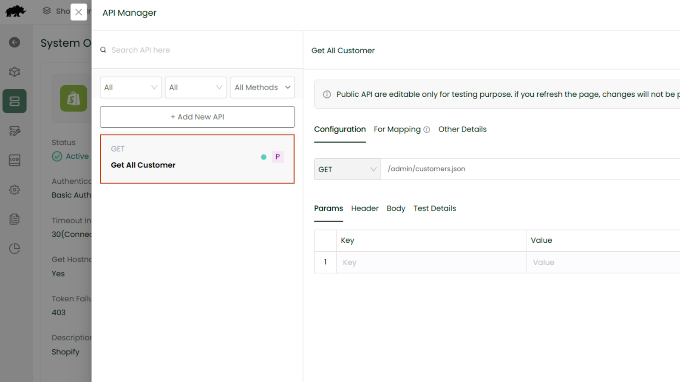The height and width of the screenshot is (382, 680).
Task: Close the API Manager panel
Action: [79, 12]
